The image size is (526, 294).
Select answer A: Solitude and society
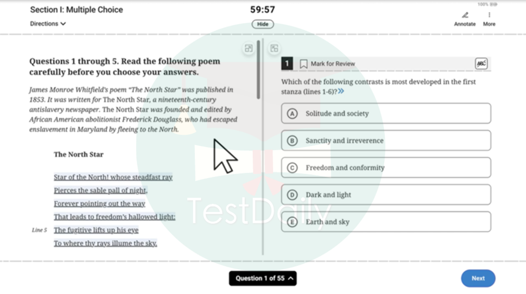386,113
